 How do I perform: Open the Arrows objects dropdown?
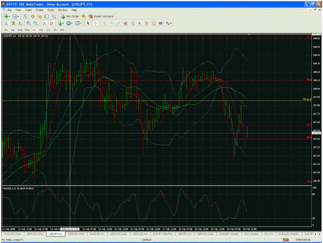point(168,23)
